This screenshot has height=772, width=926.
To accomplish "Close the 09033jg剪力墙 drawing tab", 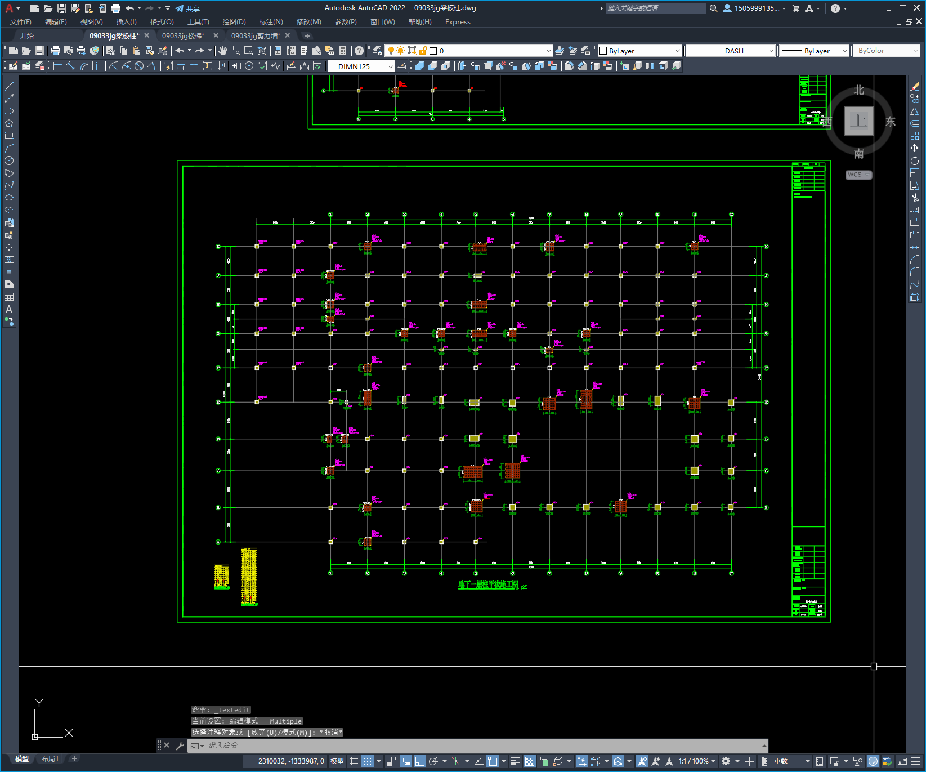I will [x=288, y=35].
